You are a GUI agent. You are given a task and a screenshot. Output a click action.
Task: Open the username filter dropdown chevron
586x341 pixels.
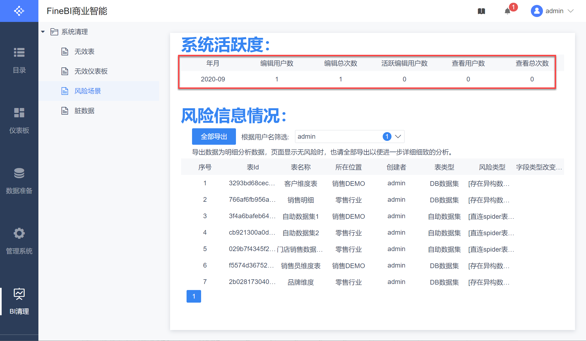click(398, 137)
